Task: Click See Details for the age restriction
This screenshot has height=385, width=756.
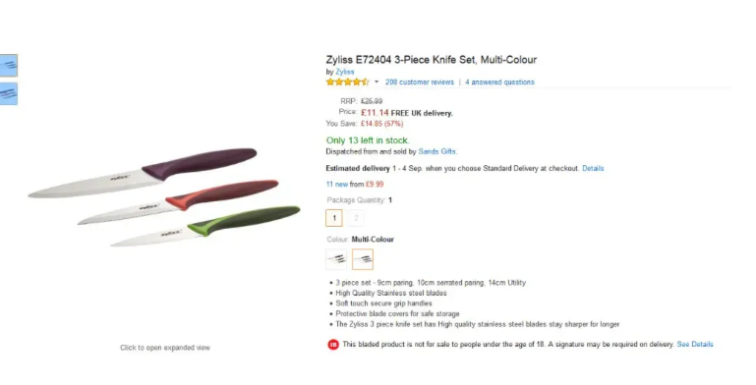Action: (695, 344)
